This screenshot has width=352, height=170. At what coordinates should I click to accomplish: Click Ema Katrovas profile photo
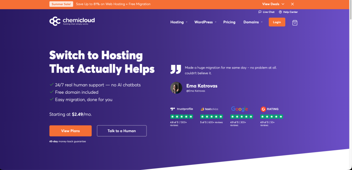click(176, 88)
